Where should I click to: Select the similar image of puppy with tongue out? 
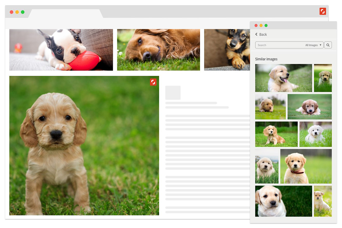pyautogui.click(x=284, y=78)
